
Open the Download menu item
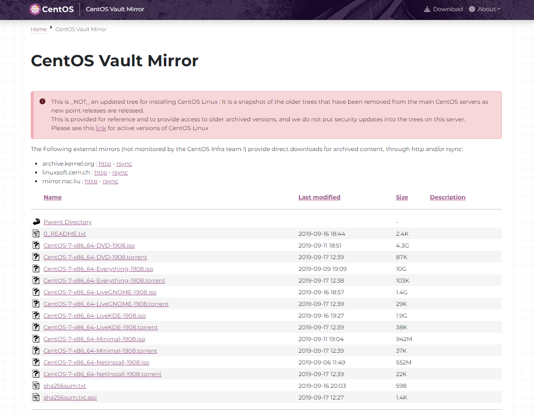pos(443,9)
